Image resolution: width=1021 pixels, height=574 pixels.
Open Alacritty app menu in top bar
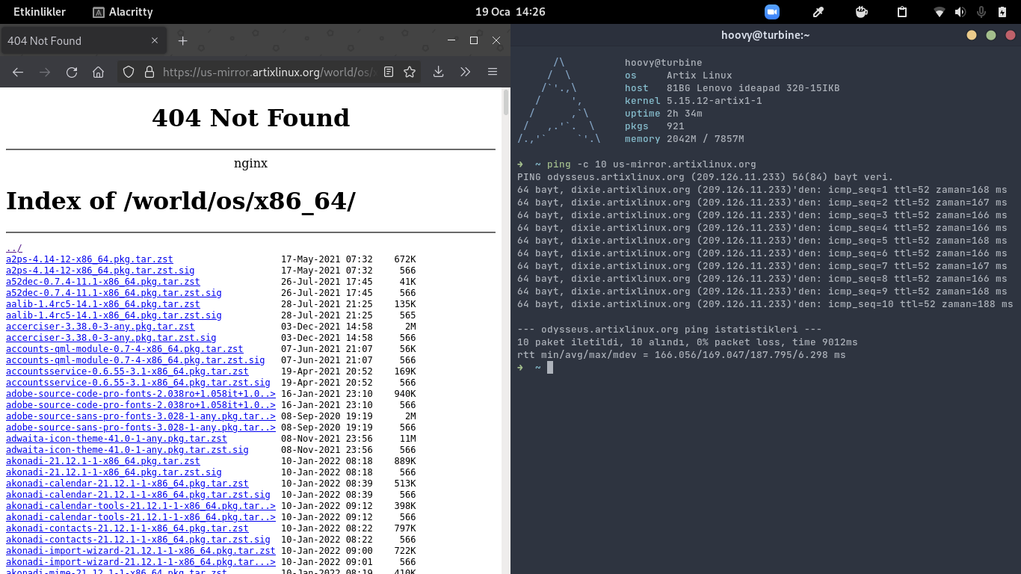click(123, 12)
